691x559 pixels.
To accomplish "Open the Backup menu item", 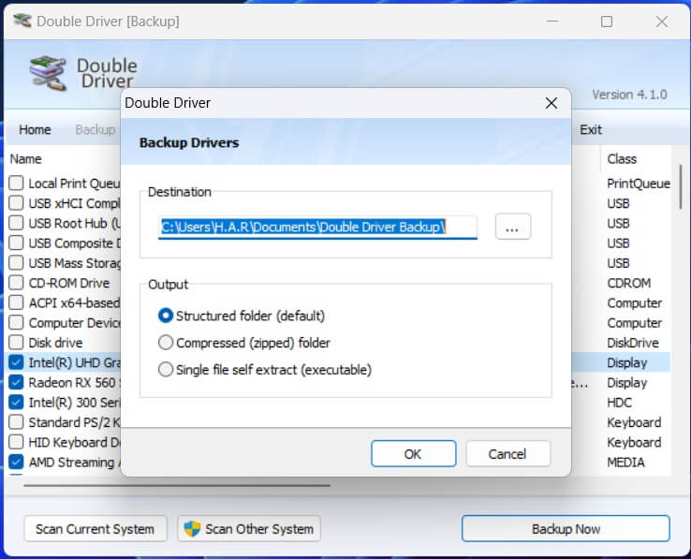I will [x=96, y=129].
